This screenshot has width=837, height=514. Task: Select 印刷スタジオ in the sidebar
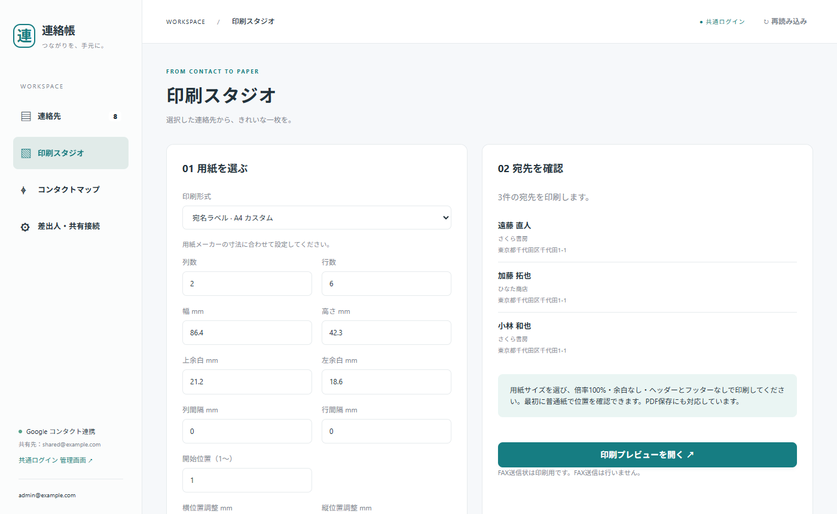tap(71, 153)
